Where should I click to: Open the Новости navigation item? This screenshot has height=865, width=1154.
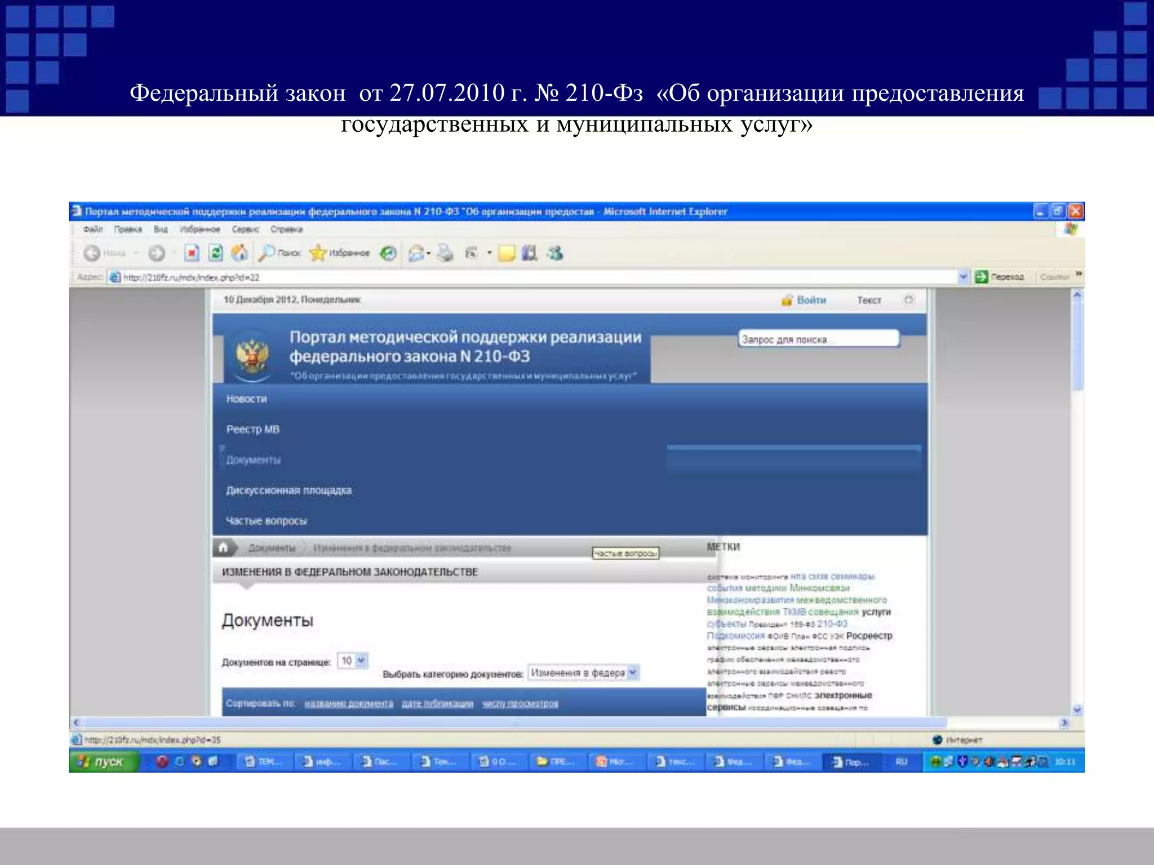point(246,399)
